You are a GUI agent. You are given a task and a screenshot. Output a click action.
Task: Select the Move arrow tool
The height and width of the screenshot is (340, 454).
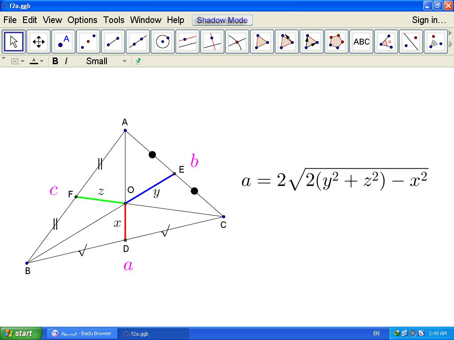pos(14,42)
